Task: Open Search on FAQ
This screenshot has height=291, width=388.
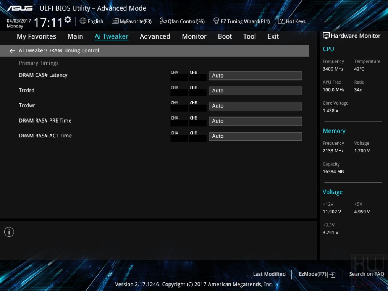Action: pyautogui.click(x=367, y=274)
